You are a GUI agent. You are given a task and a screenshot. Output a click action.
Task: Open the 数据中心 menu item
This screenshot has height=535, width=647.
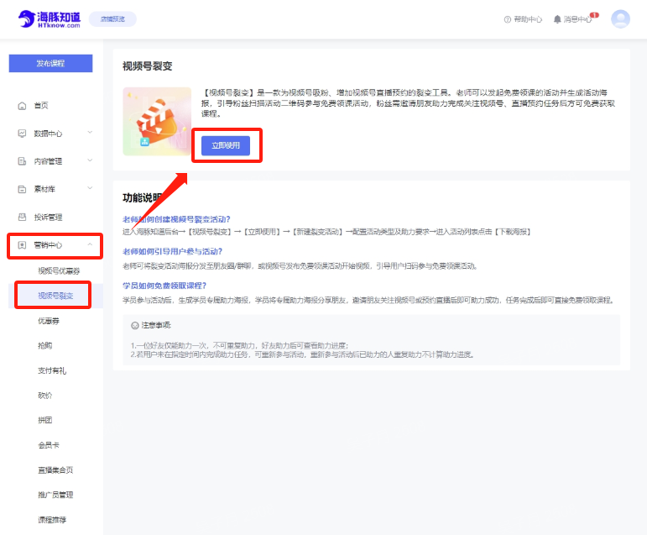(48, 134)
